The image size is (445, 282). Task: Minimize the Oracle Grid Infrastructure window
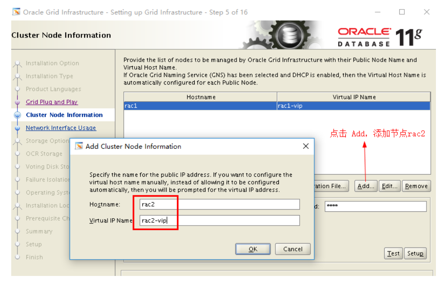(378, 12)
